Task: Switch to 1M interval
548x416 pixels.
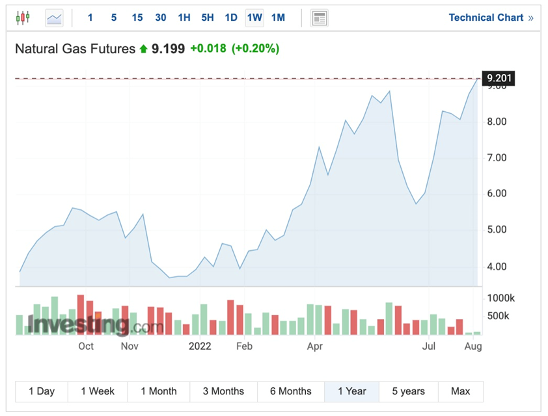Action: coord(278,18)
